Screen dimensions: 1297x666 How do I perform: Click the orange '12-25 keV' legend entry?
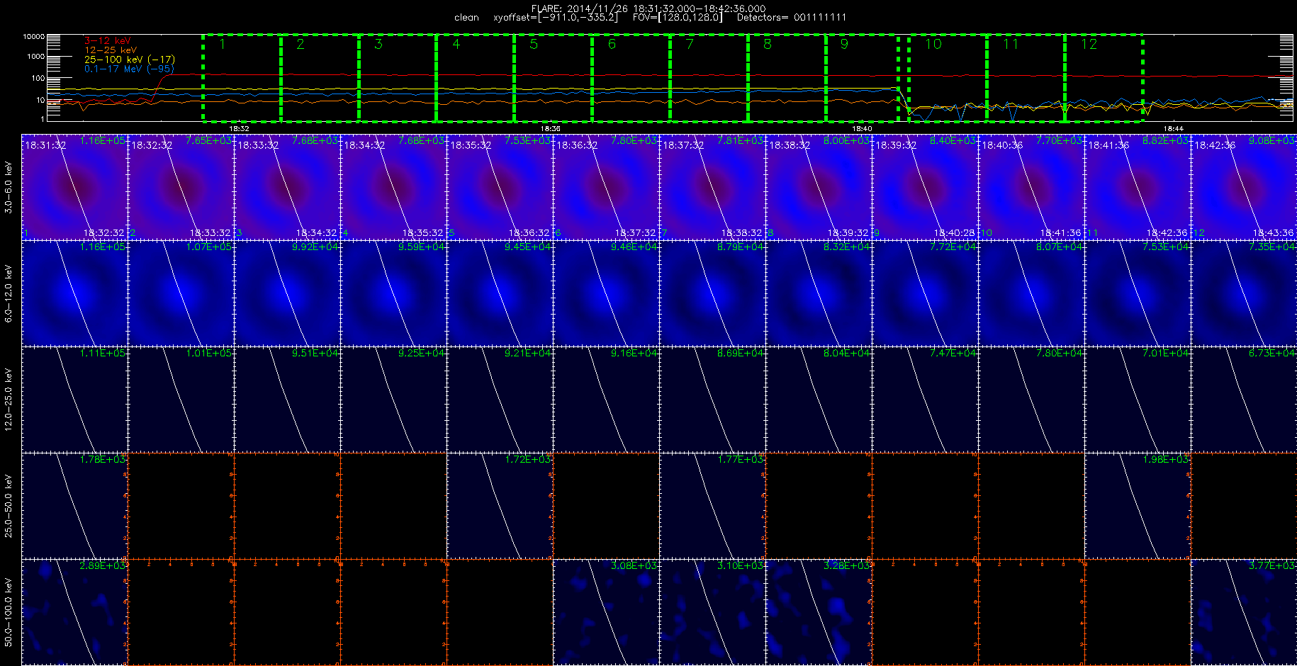pos(110,50)
